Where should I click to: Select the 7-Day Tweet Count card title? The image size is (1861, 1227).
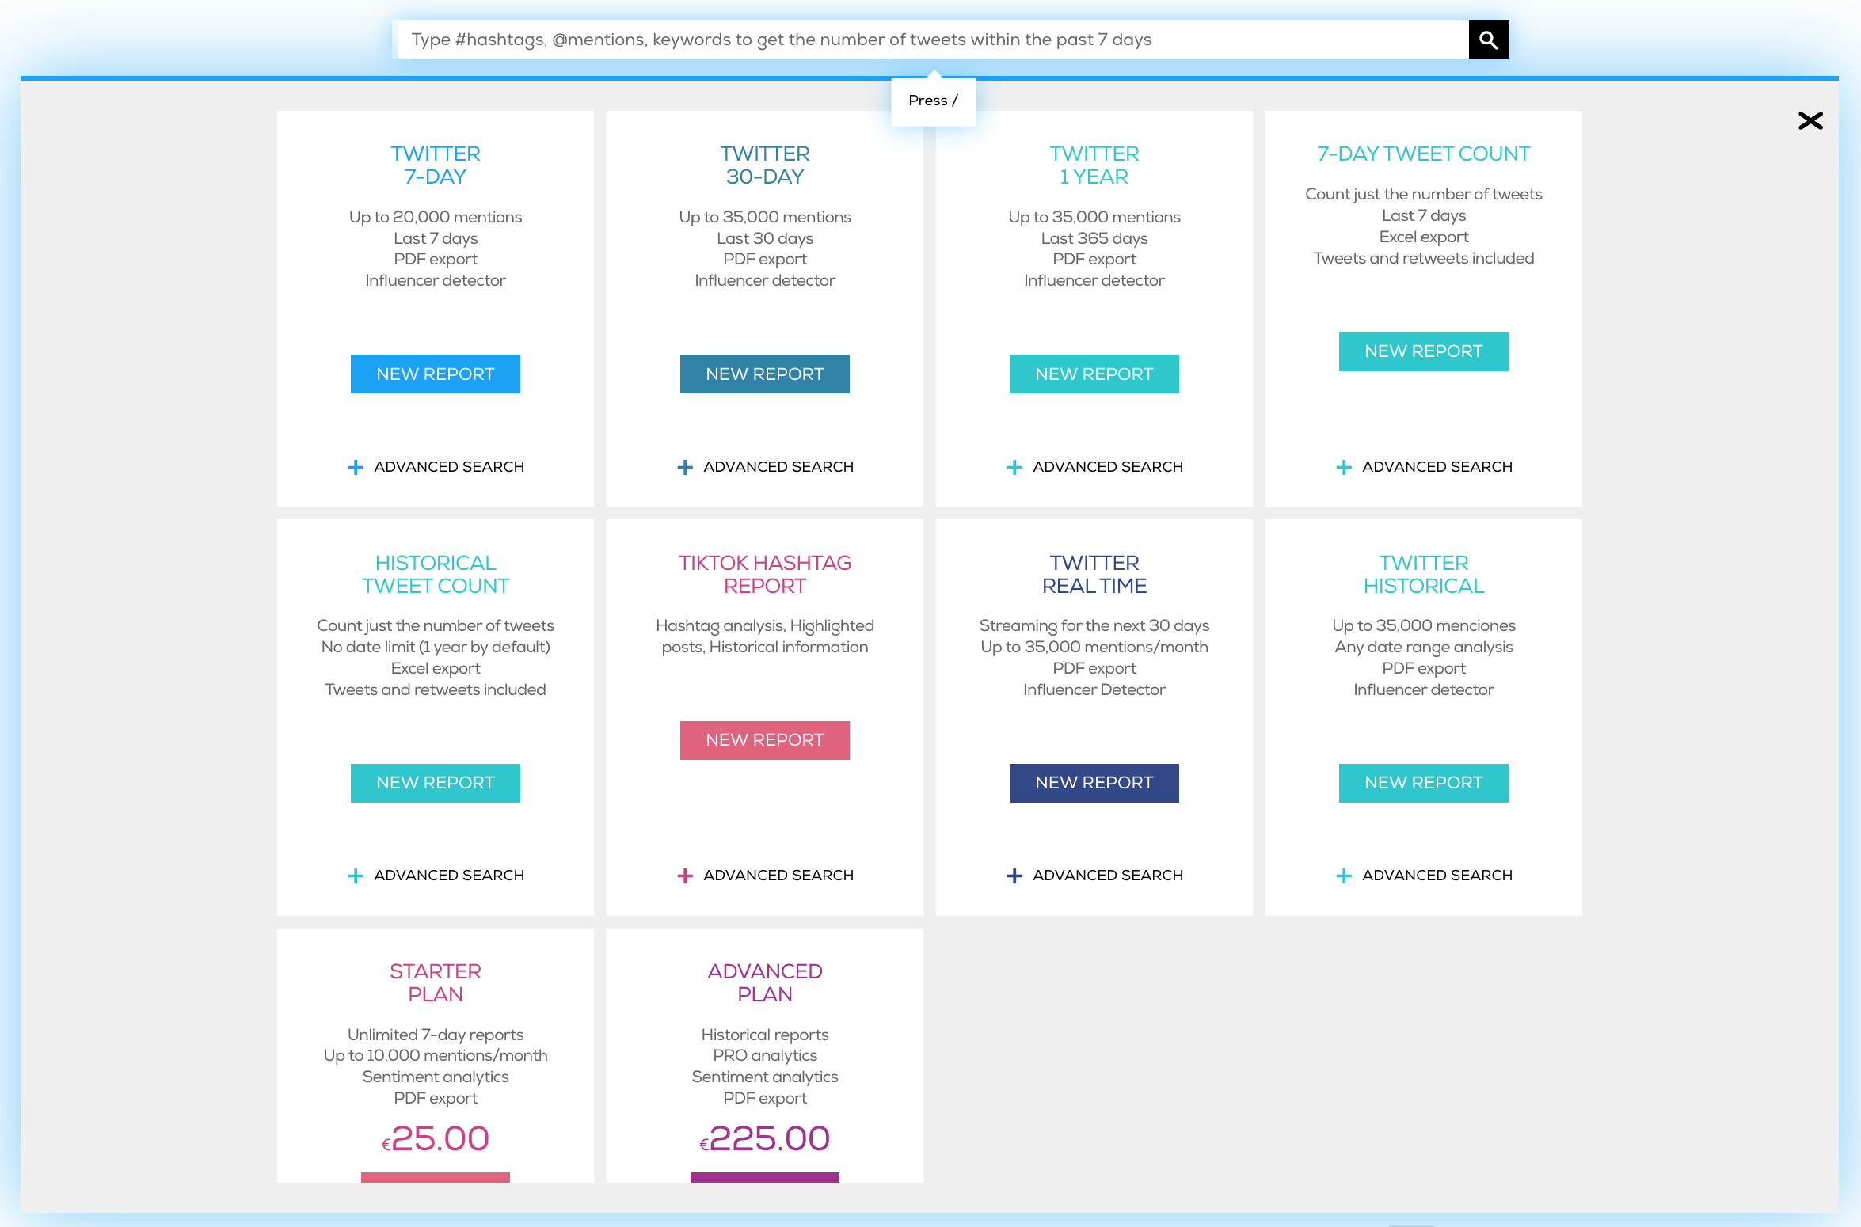coord(1424,154)
